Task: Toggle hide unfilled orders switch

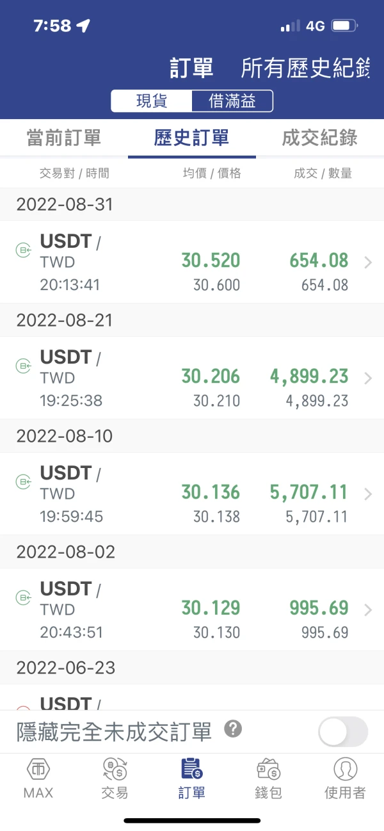Action: [x=343, y=732]
